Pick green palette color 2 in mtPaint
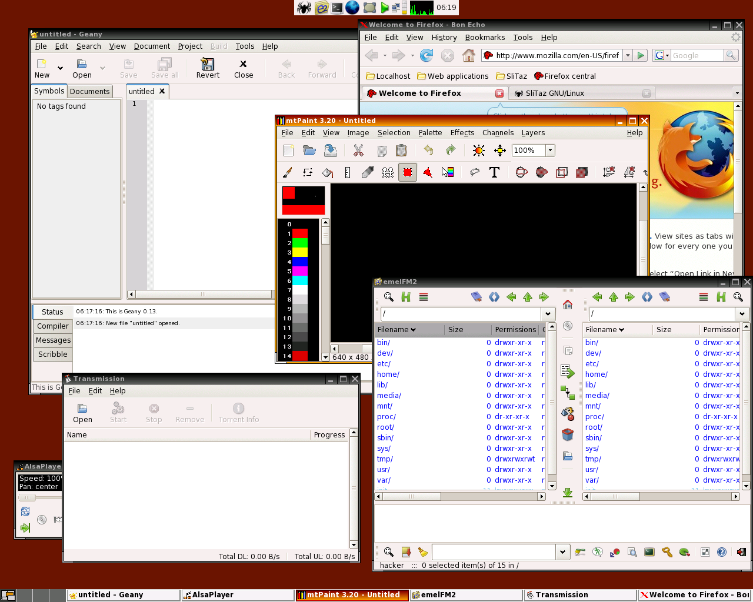This screenshot has height=602, width=753. tap(300, 243)
